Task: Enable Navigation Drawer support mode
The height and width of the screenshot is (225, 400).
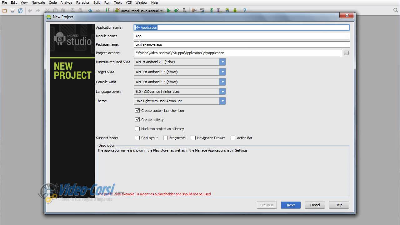Action: (x=193, y=138)
